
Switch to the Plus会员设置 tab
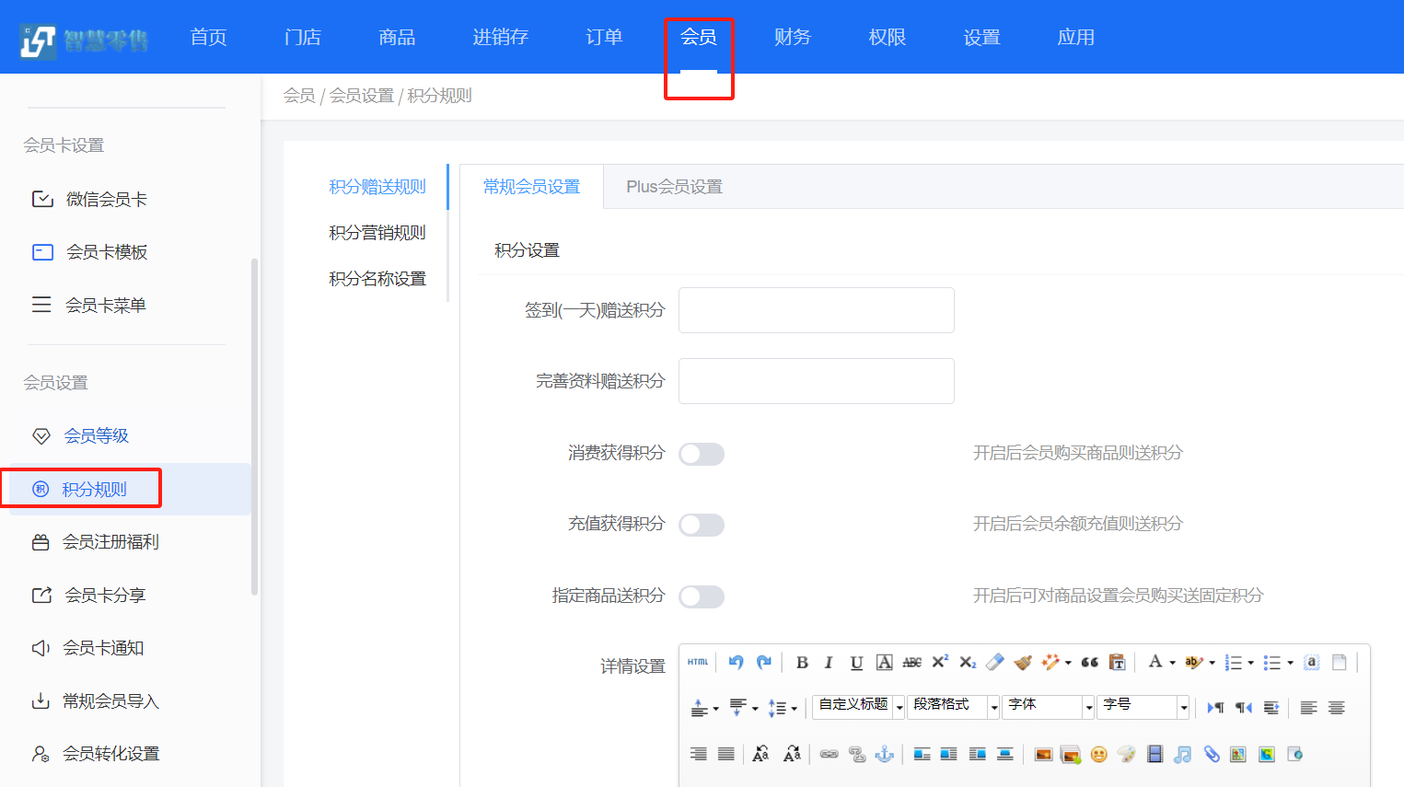click(674, 187)
